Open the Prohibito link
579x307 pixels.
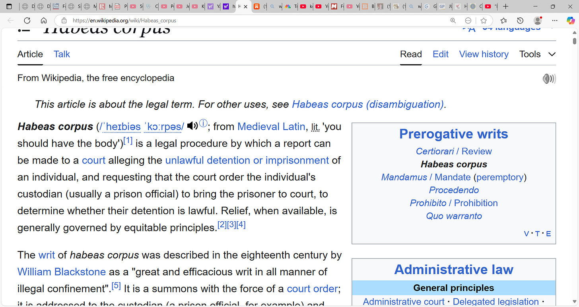pos(428,203)
